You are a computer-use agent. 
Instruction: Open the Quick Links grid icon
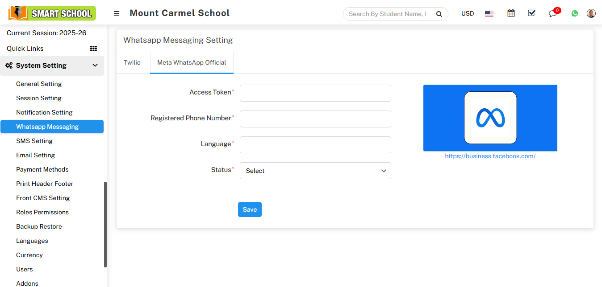[93, 49]
